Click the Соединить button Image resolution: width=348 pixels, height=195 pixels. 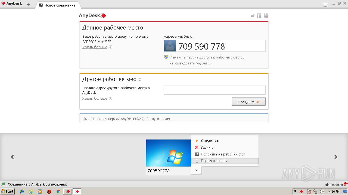tap(248, 102)
